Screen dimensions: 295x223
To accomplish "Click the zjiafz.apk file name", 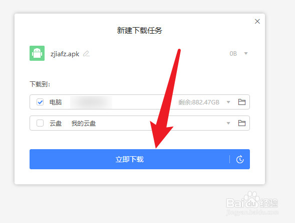I will click(65, 54).
